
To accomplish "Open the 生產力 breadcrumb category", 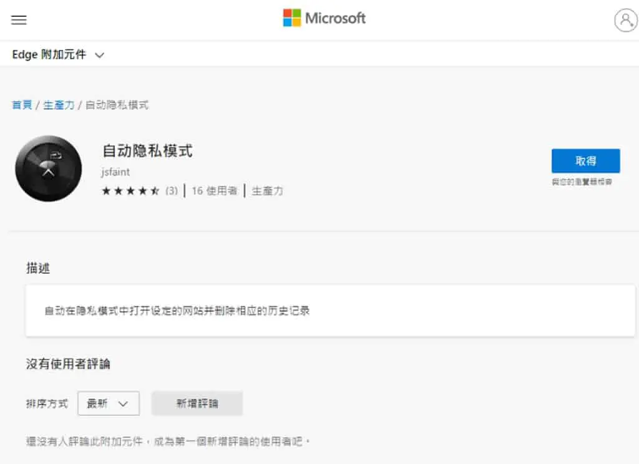I will [59, 105].
